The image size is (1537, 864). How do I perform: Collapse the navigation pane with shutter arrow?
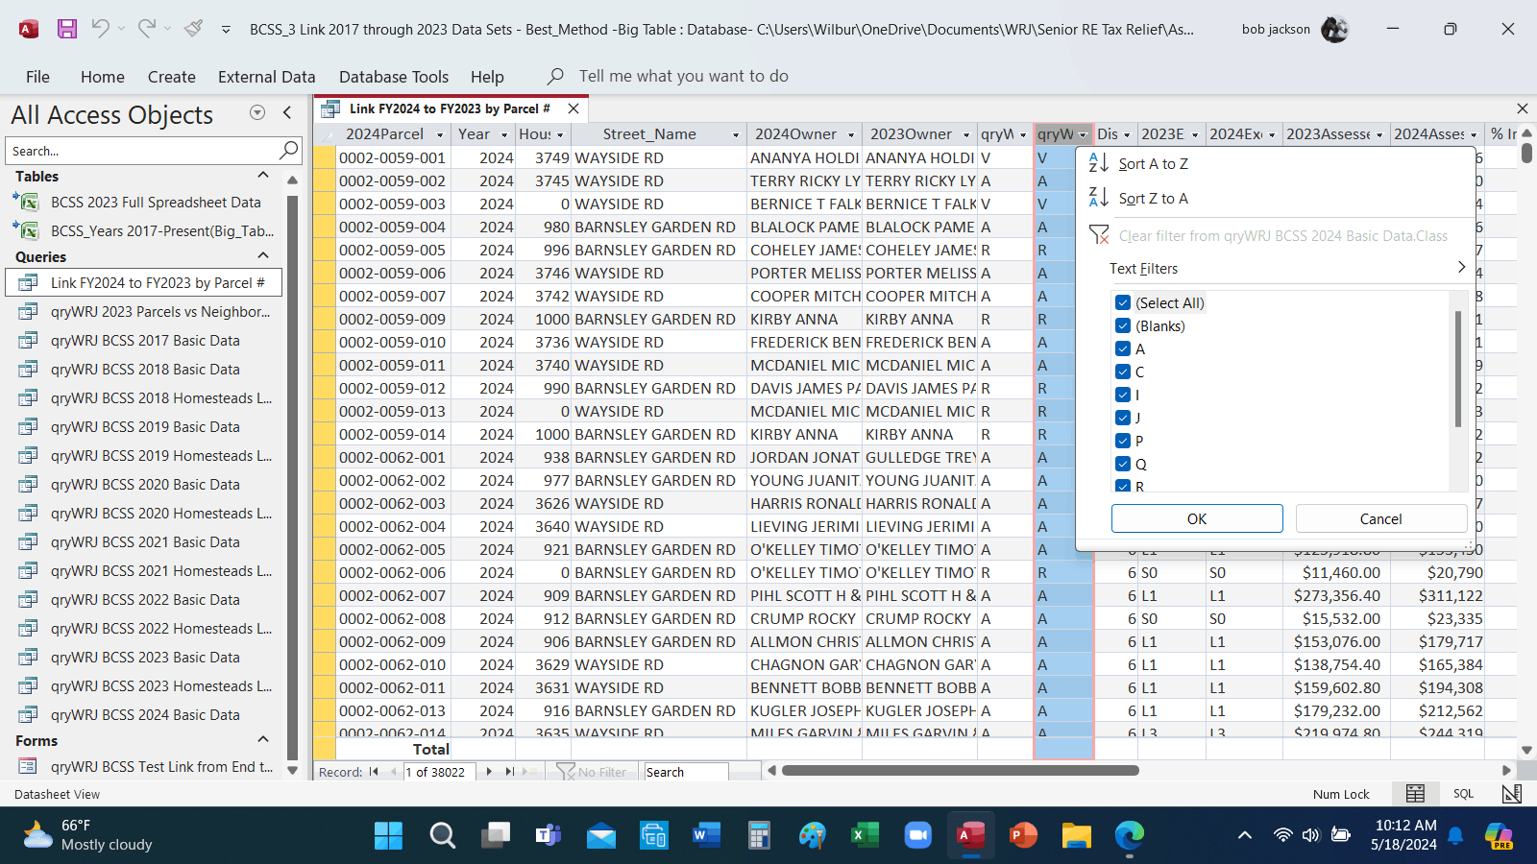(287, 113)
